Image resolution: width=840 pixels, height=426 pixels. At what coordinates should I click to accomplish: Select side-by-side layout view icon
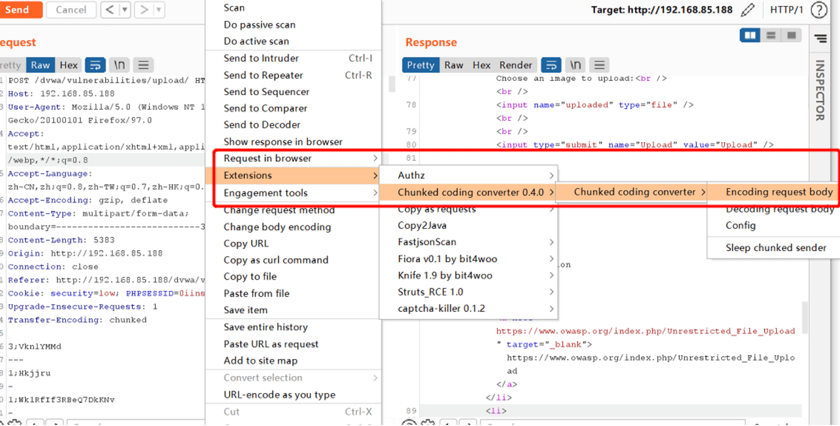pos(750,35)
